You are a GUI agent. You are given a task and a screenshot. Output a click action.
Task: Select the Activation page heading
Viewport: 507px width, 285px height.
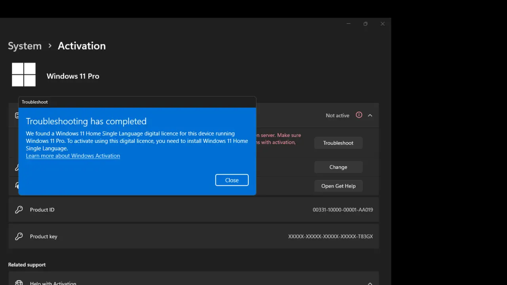[x=82, y=46]
